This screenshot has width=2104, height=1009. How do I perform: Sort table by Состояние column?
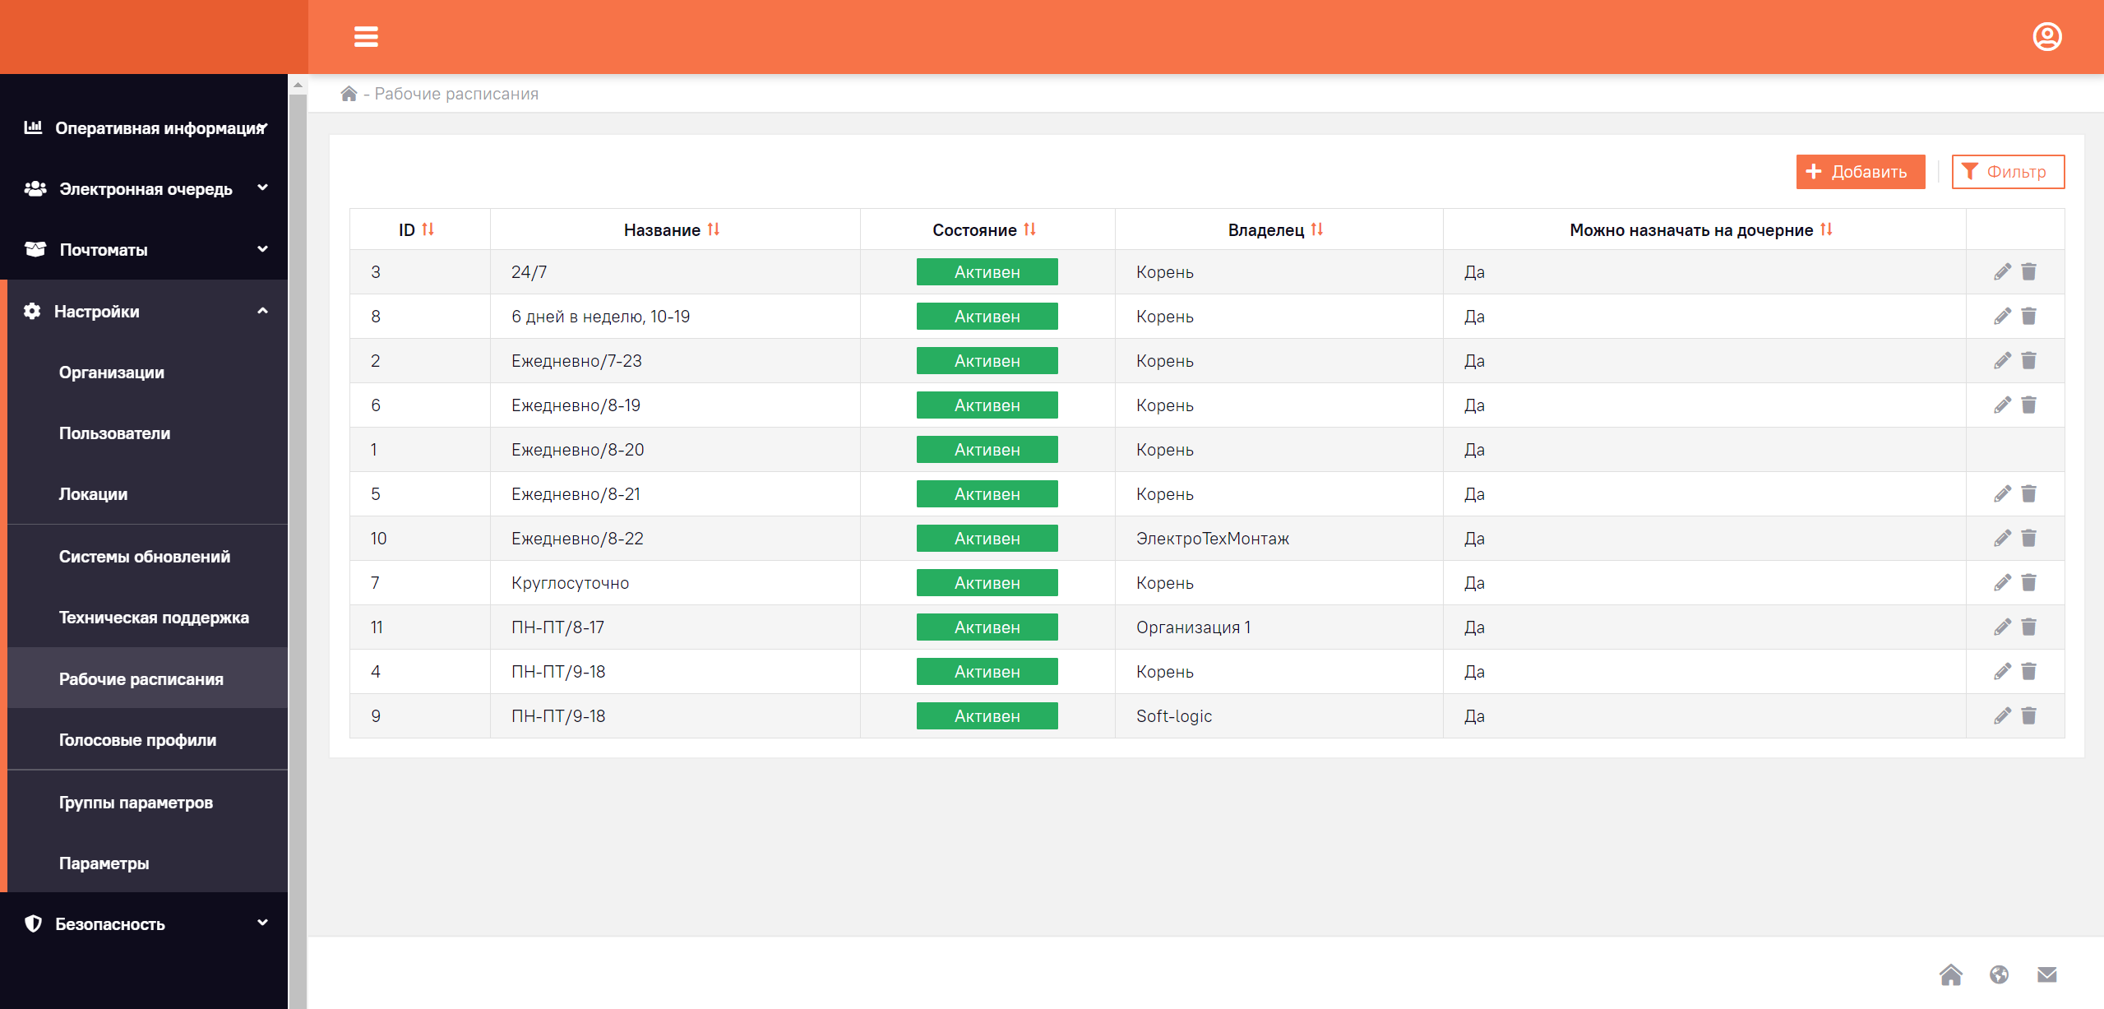(x=1029, y=229)
